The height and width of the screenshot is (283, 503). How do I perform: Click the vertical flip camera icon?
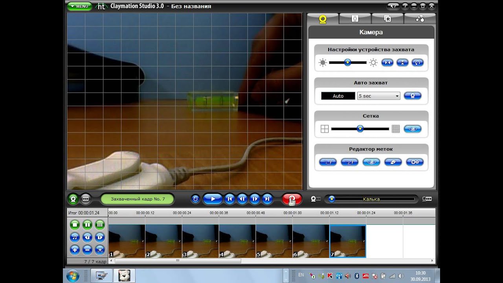pos(402,62)
